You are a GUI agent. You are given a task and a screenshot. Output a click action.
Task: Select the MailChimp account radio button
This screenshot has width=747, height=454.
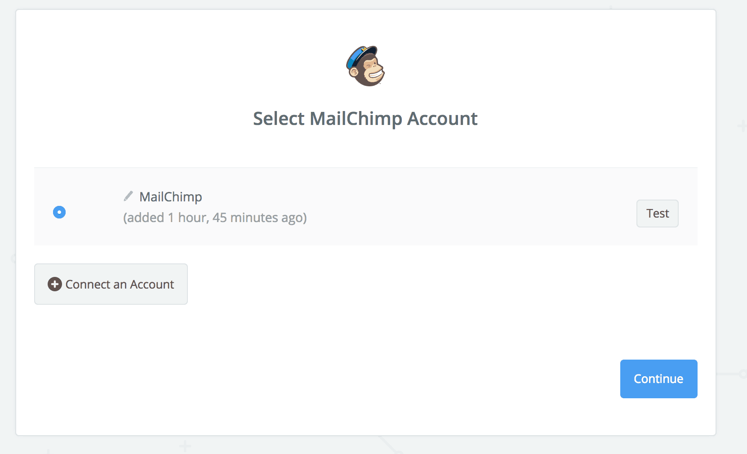(x=59, y=212)
